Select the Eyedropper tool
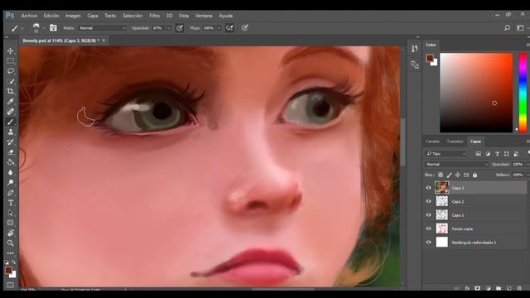530x298 pixels. pos(11,101)
